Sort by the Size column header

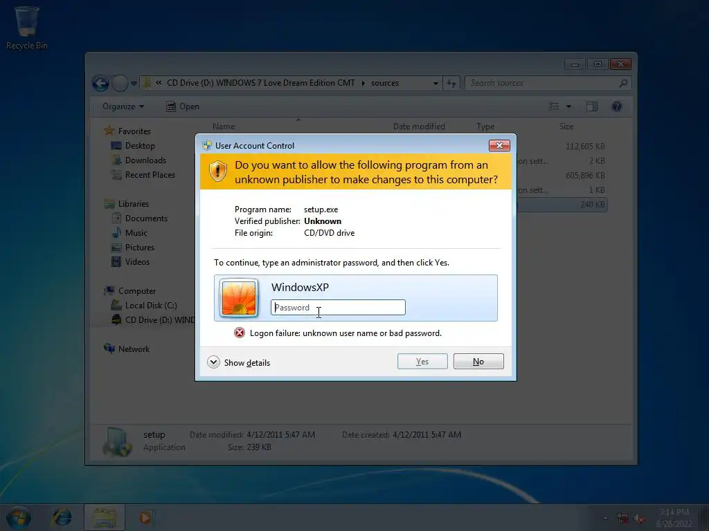pyautogui.click(x=566, y=127)
